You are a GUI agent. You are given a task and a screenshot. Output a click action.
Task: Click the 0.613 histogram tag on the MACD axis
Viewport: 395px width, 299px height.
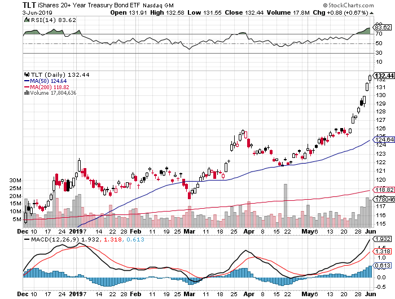click(383, 265)
